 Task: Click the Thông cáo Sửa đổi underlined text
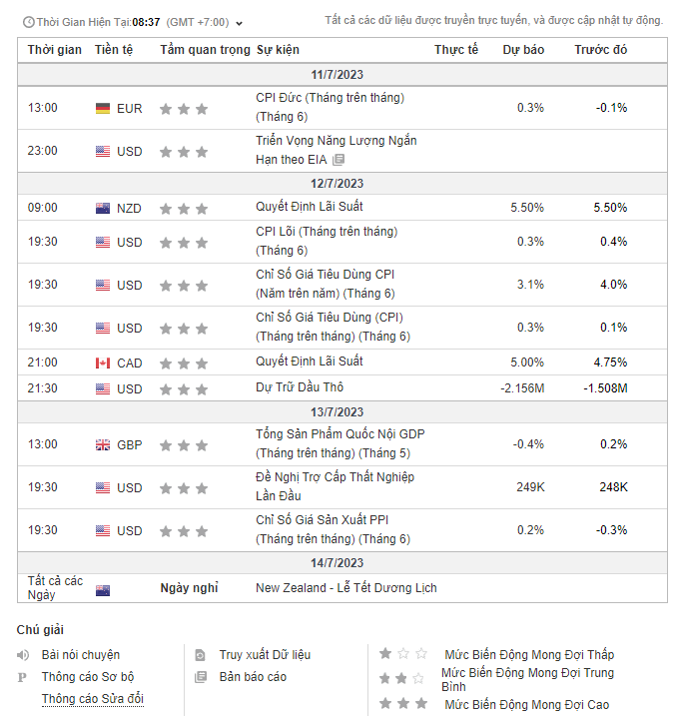(x=93, y=699)
